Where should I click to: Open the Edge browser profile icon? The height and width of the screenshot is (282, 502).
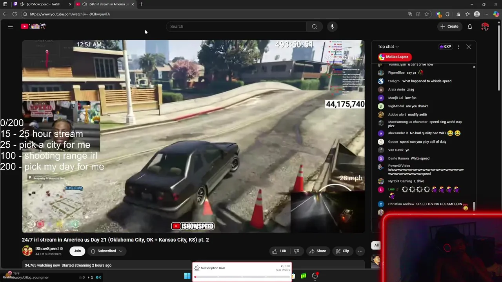477,14
